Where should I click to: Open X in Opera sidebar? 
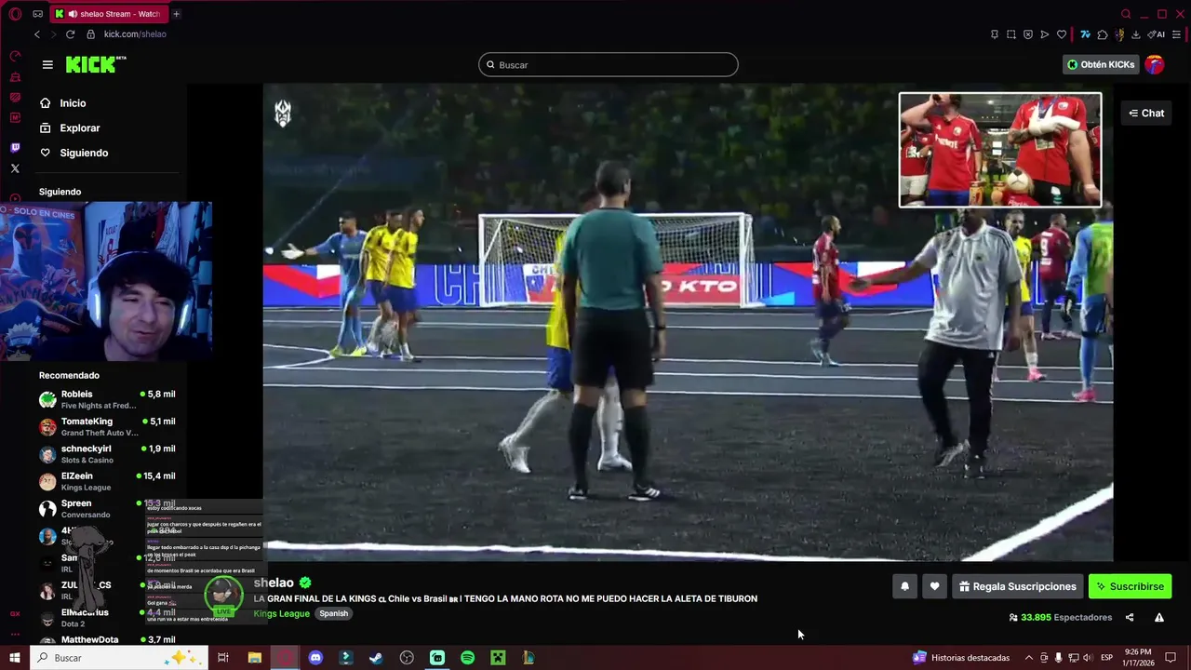point(15,168)
